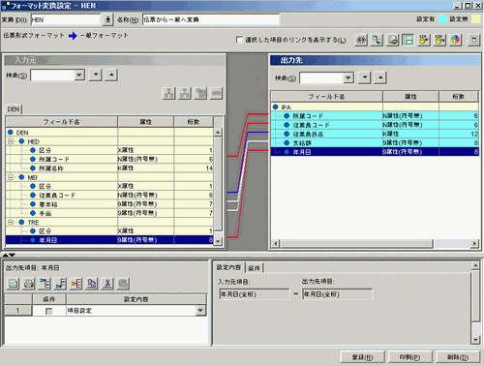
Task: Click the layout split icon in top toolbar
Action: point(408,40)
